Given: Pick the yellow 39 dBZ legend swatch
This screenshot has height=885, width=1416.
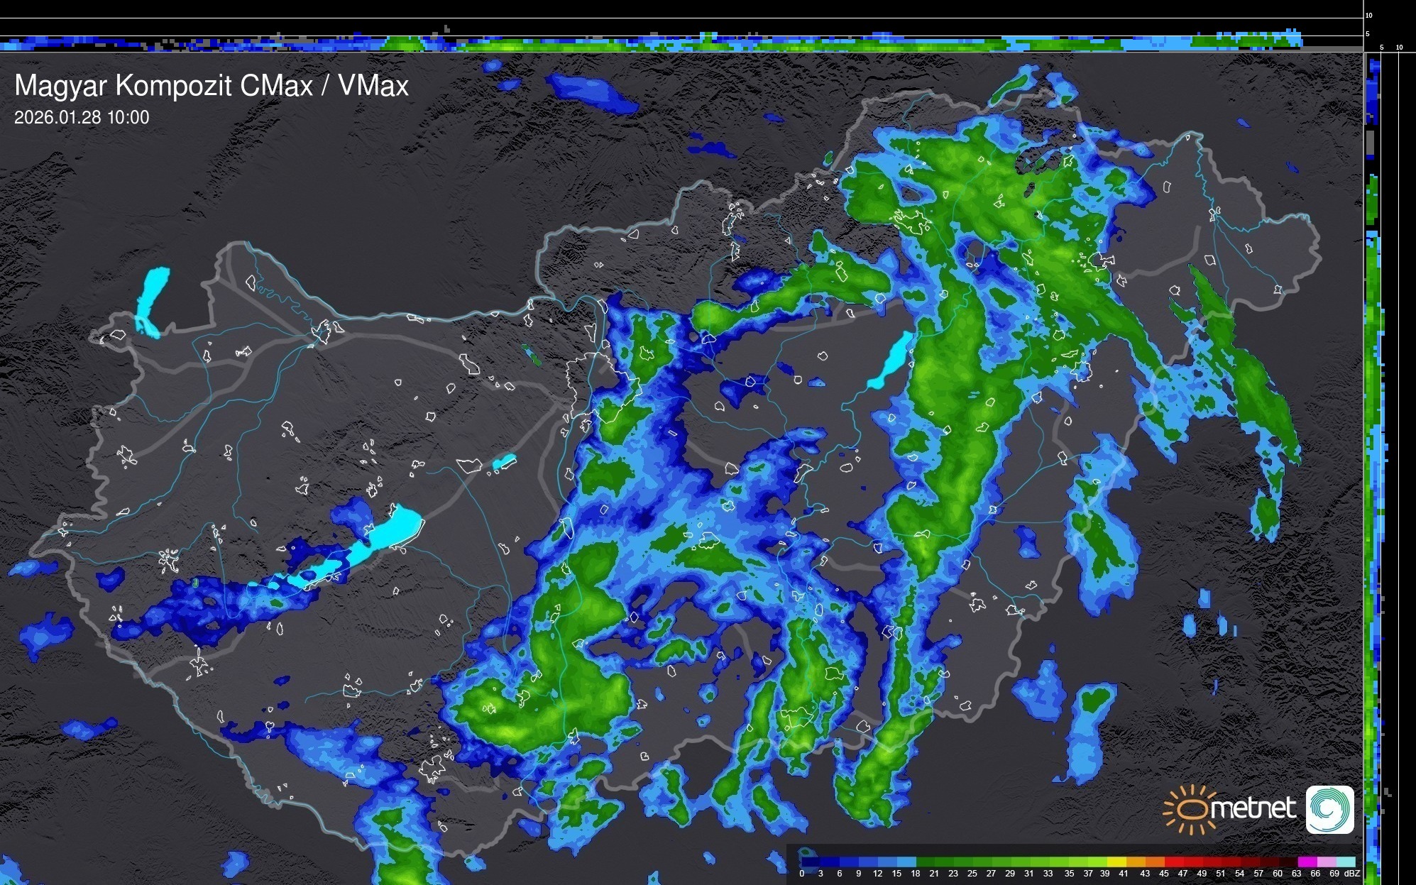Looking at the screenshot, I should point(1117,862).
